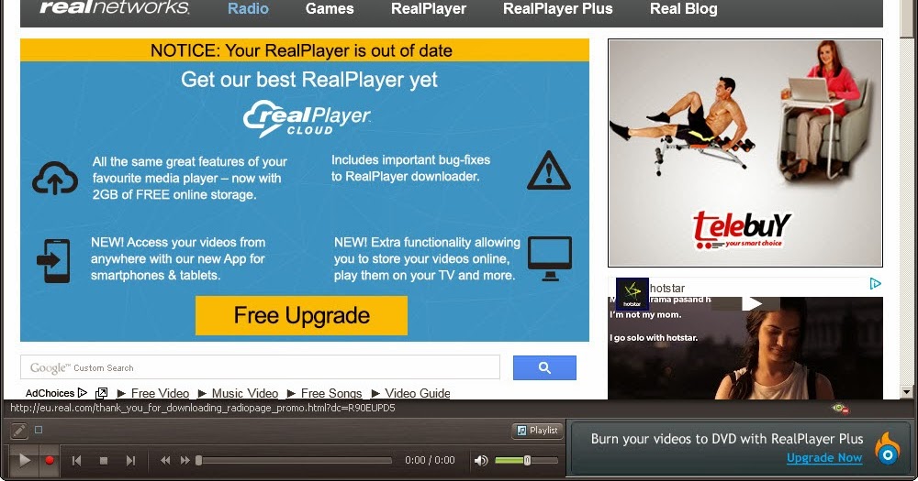Start recording with the red Record button

[50, 461]
